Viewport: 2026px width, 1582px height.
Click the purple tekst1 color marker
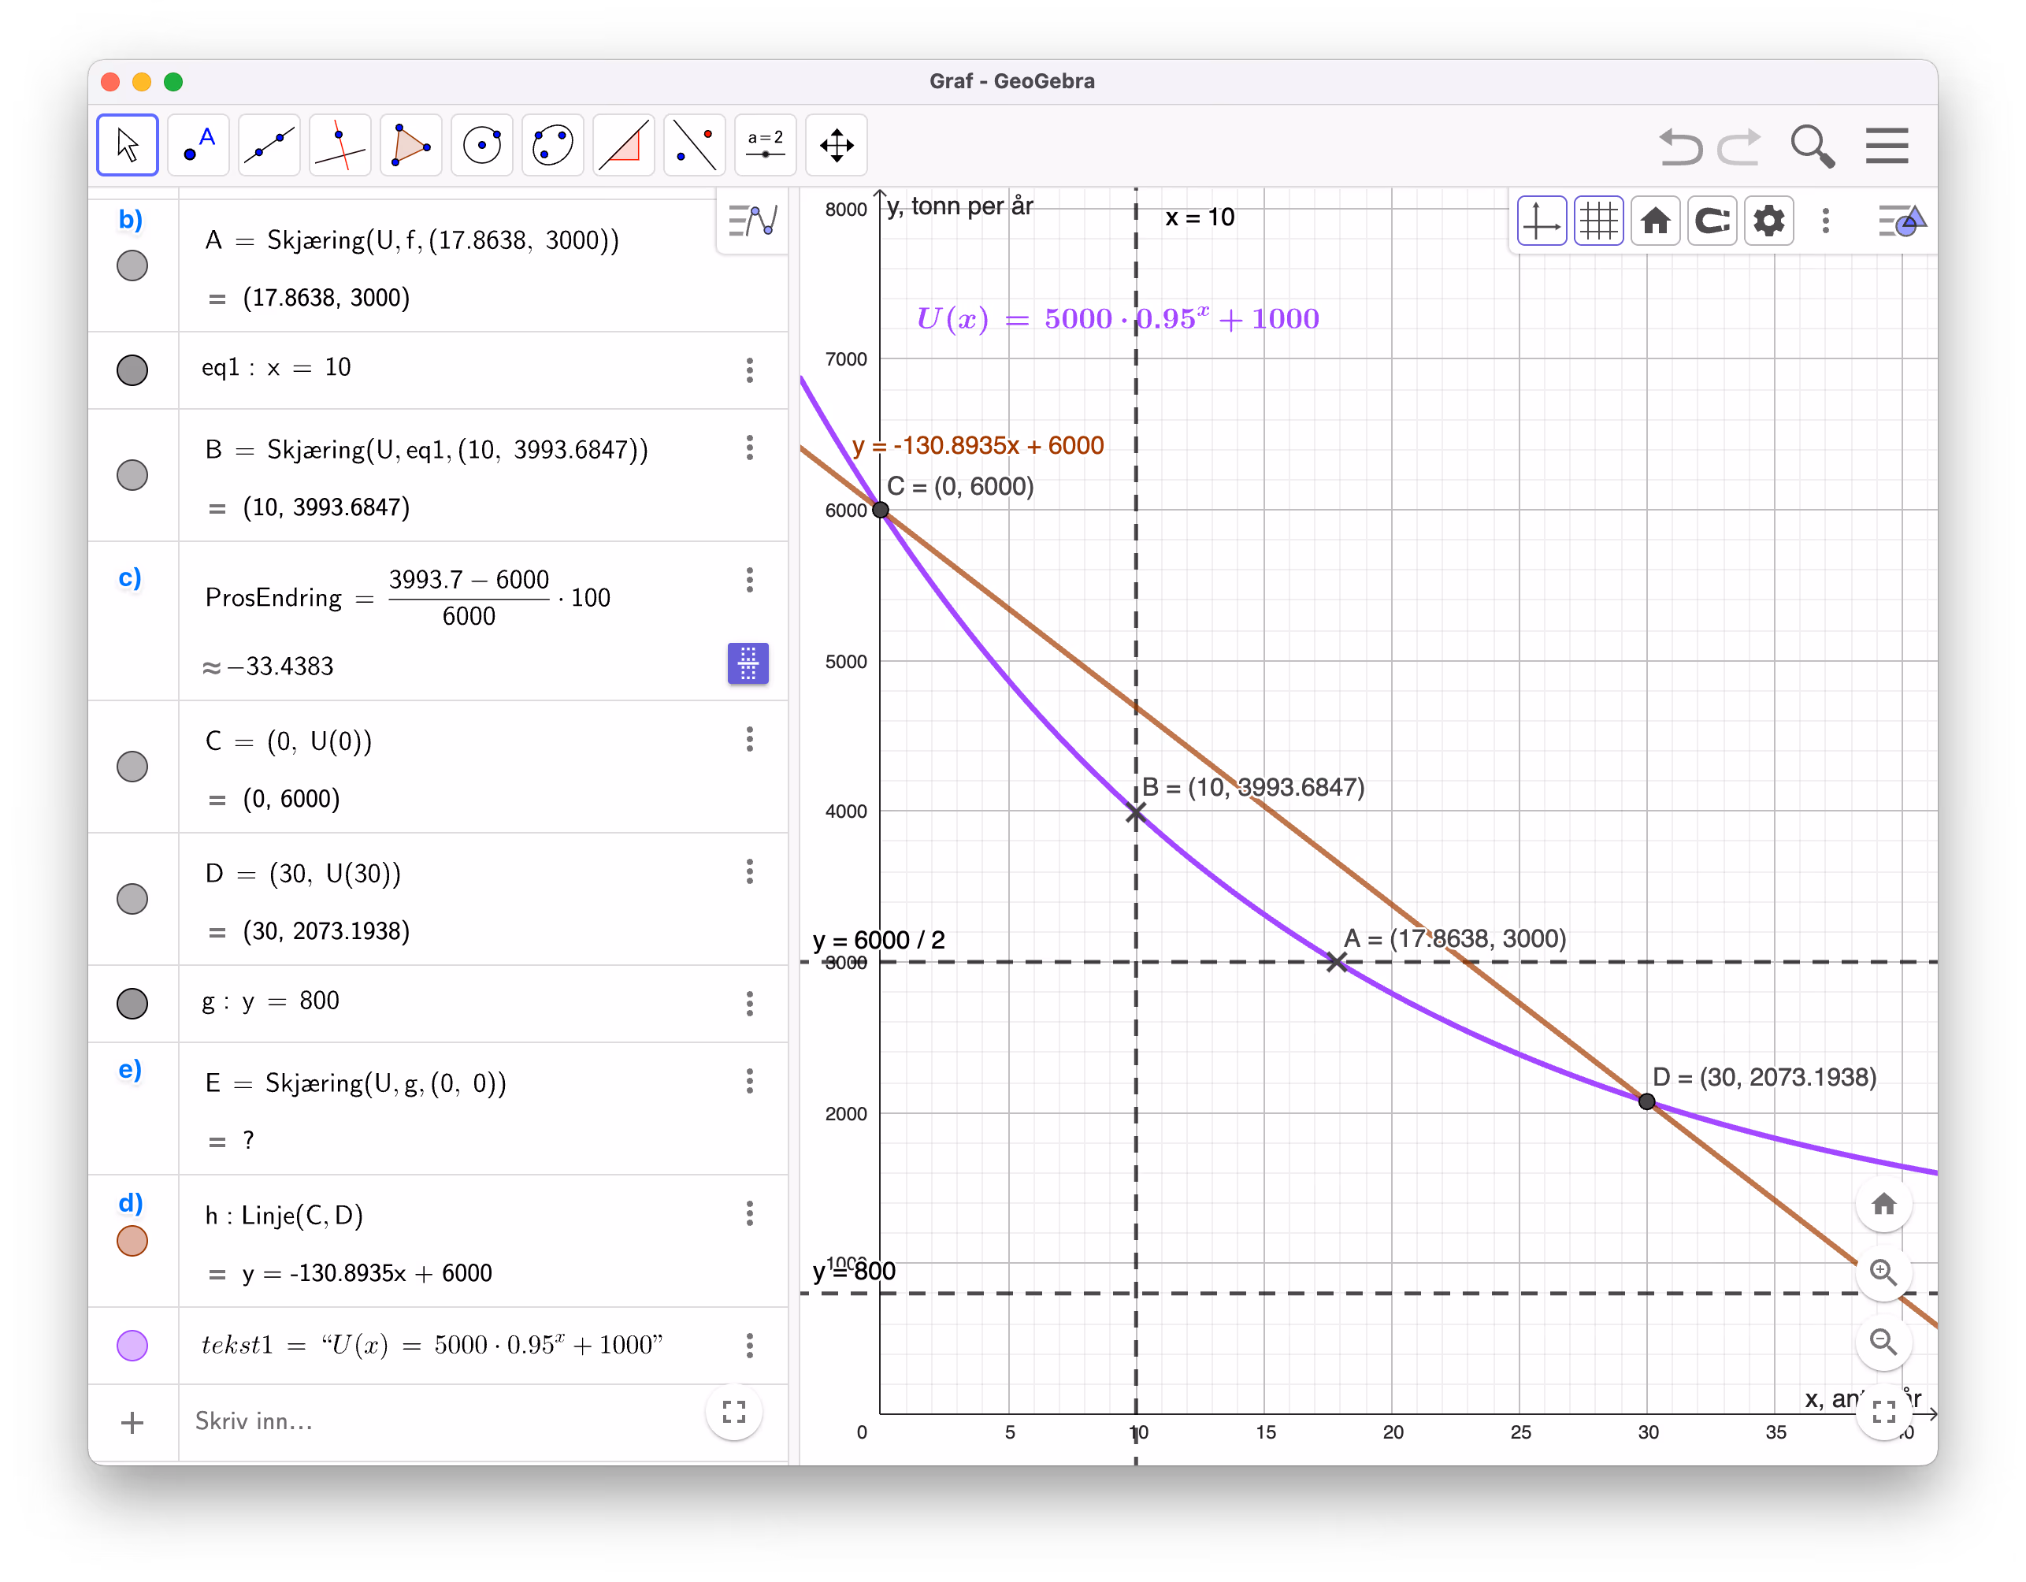click(132, 1345)
